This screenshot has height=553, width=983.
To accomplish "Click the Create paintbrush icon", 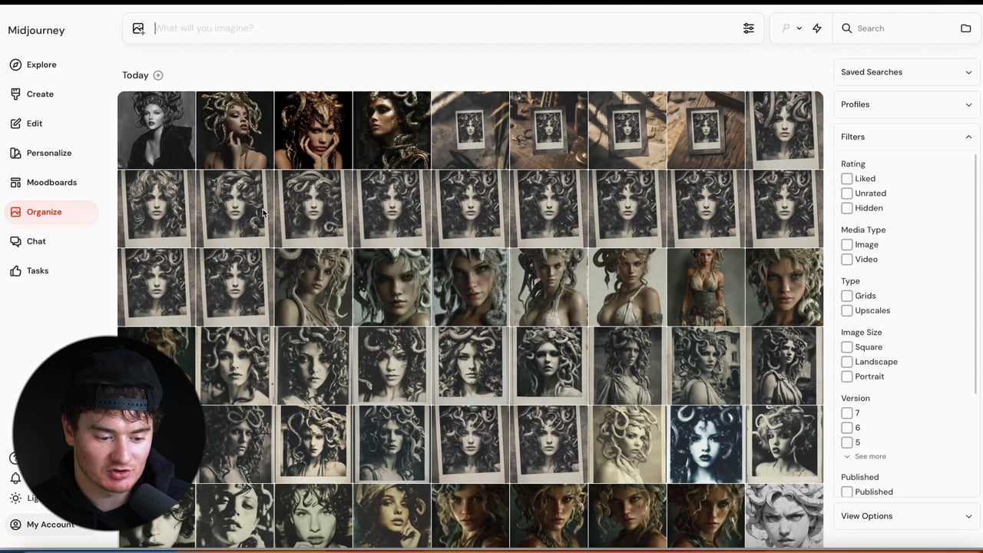I will (x=15, y=94).
